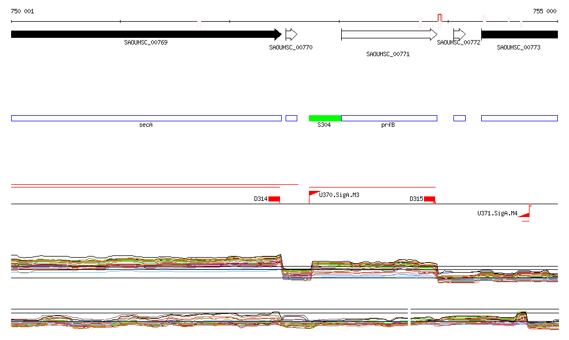Click the black SAOUHSC_00773 gene bar
The width and height of the screenshot is (569, 340).
click(x=520, y=35)
